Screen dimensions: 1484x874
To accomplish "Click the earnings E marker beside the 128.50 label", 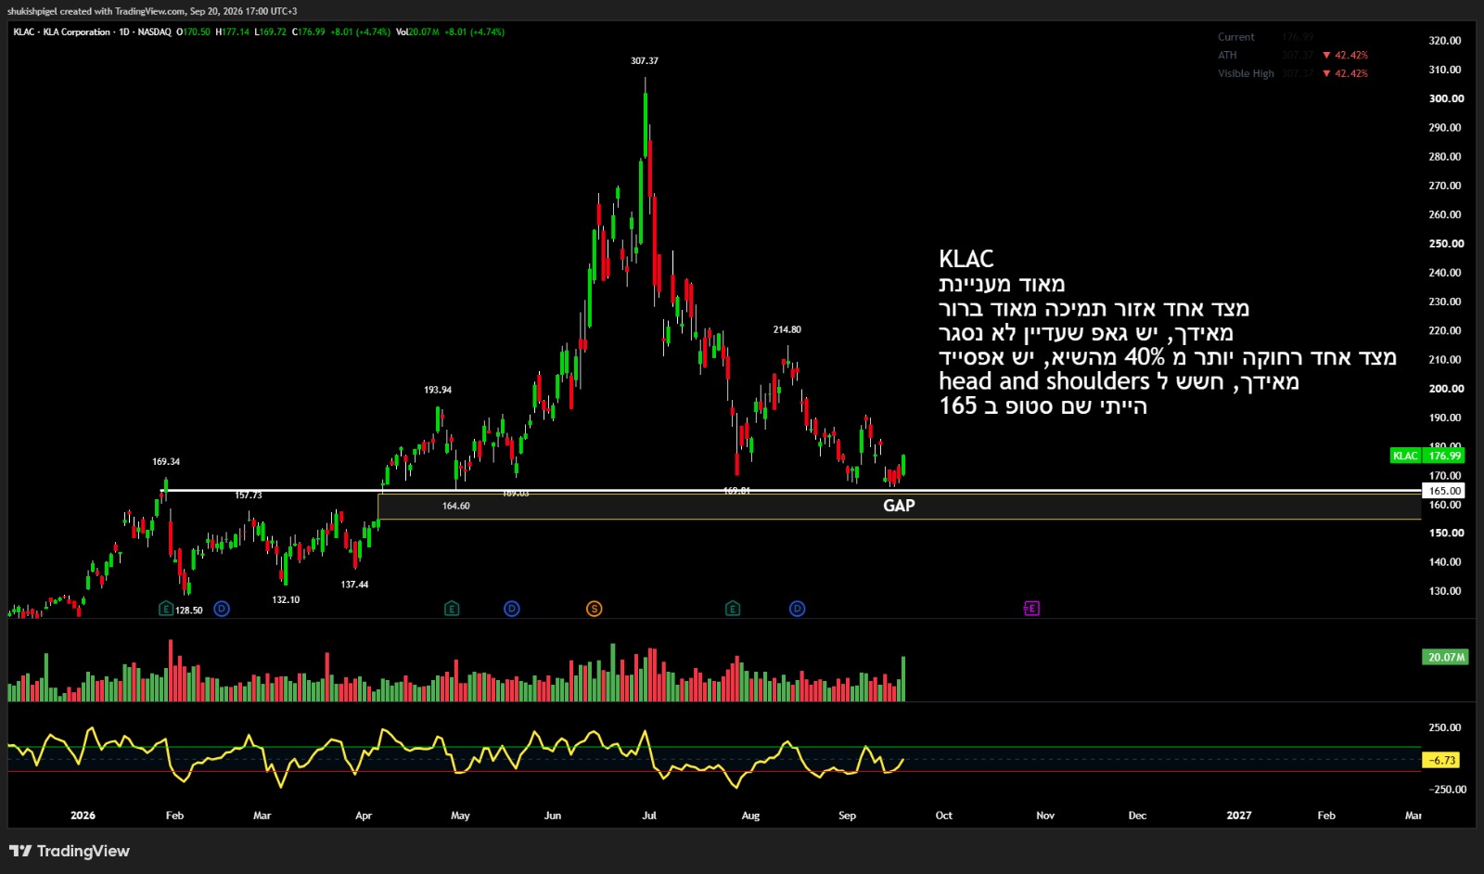I will tap(166, 609).
